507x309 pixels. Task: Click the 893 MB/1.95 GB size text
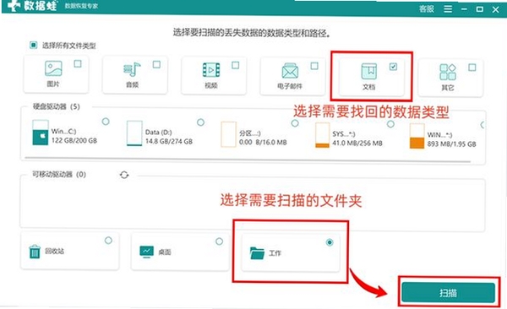[x=452, y=144]
